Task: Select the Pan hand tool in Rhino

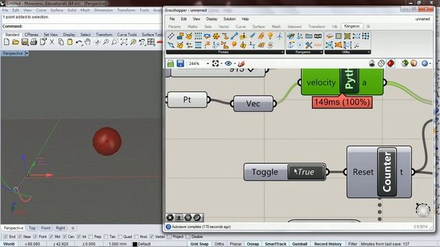Action: point(88,42)
